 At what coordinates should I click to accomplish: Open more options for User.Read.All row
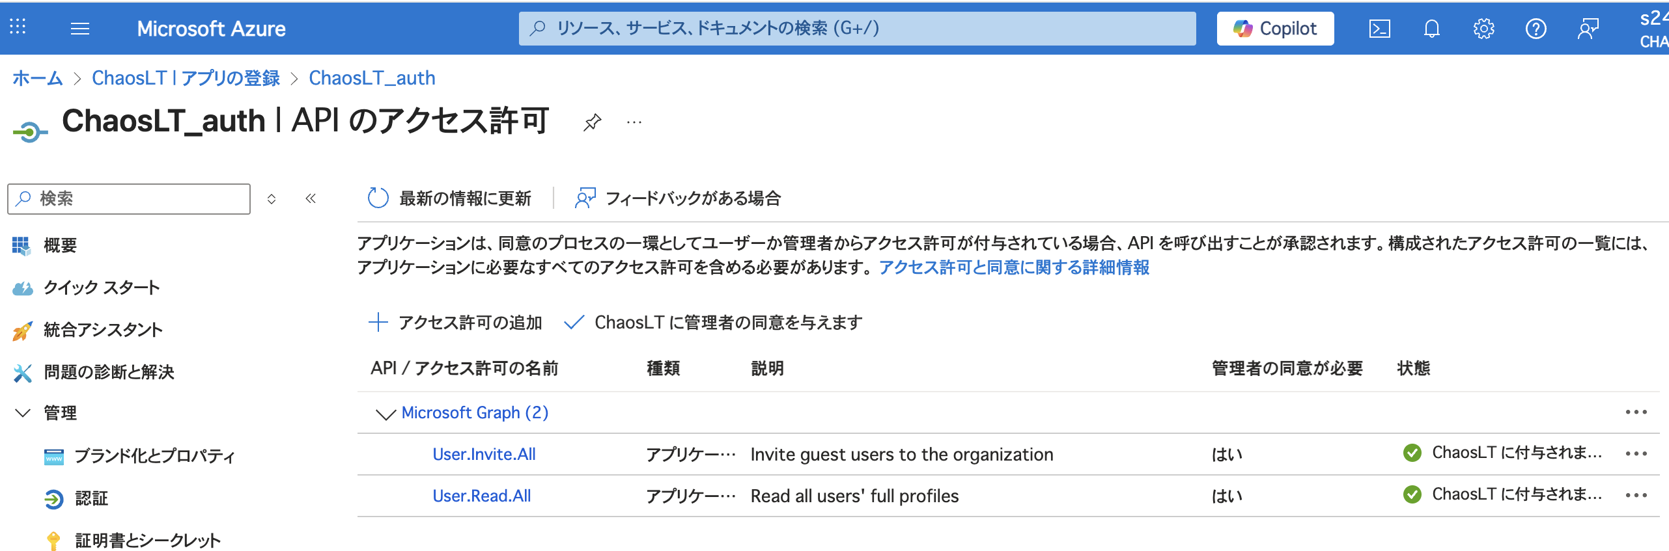[x=1636, y=496]
